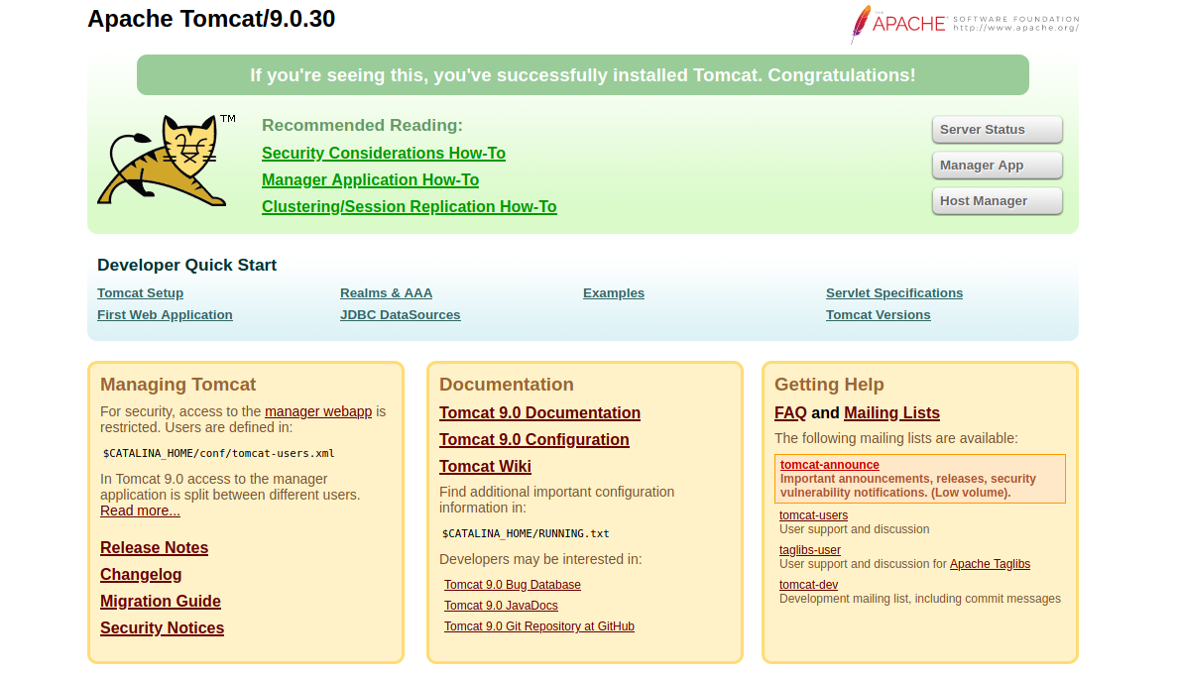Open Tomcat 9.0 Bug Database

[x=513, y=585]
